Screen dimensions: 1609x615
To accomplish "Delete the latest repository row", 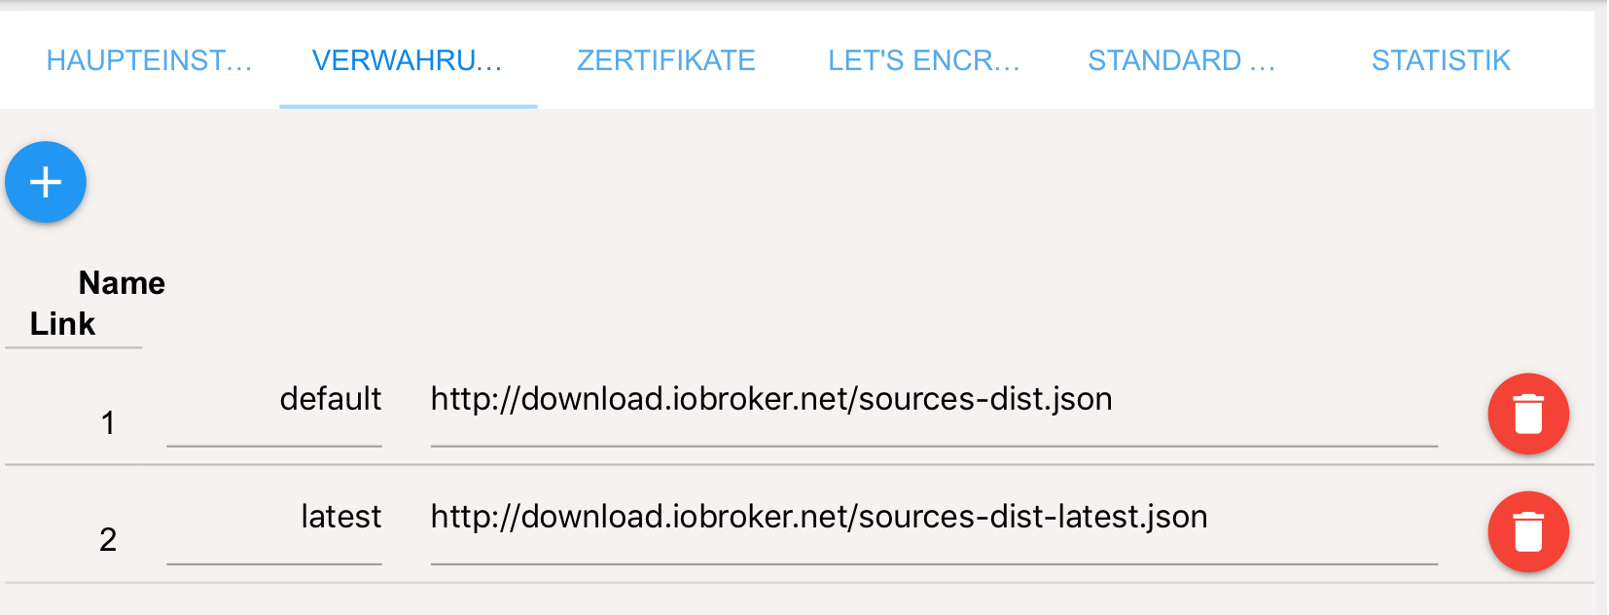I will (x=1528, y=531).
